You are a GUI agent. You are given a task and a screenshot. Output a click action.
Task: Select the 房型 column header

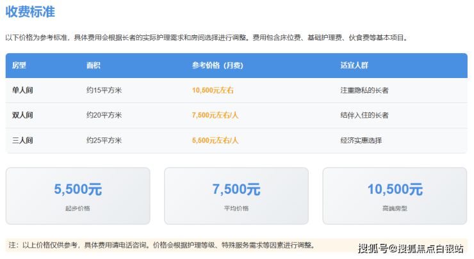pos(19,65)
